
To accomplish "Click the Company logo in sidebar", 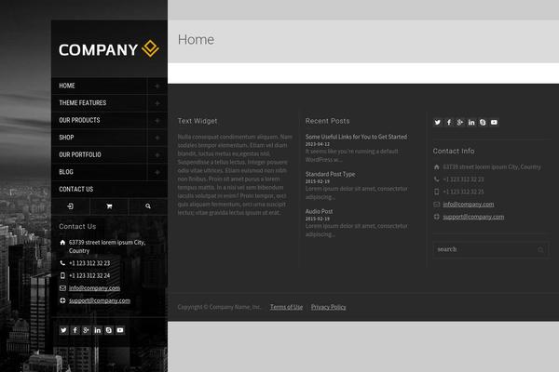I will (109, 49).
